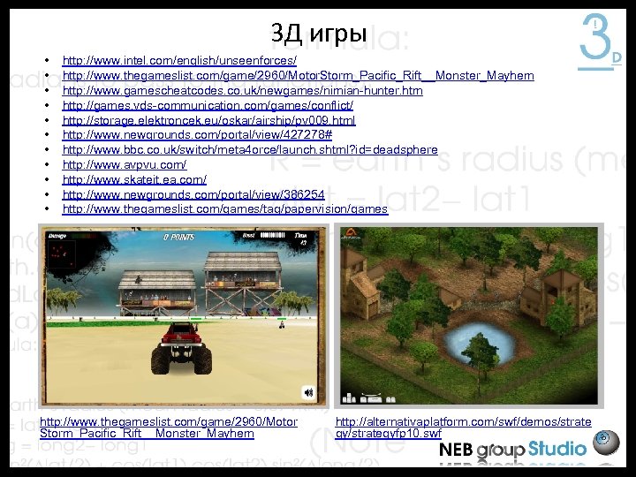636x477 pixels.
Task: Open the games.vds-communication.com conflict link
Action: [208, 105]
